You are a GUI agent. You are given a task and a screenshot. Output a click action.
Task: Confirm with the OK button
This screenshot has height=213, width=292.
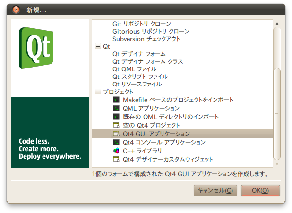point(260,190)
